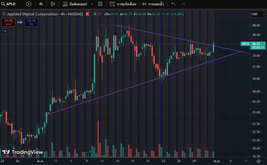The image size is (267, 165).
Task: Click the indicators chart icon
Action: [x=65, y=4]
